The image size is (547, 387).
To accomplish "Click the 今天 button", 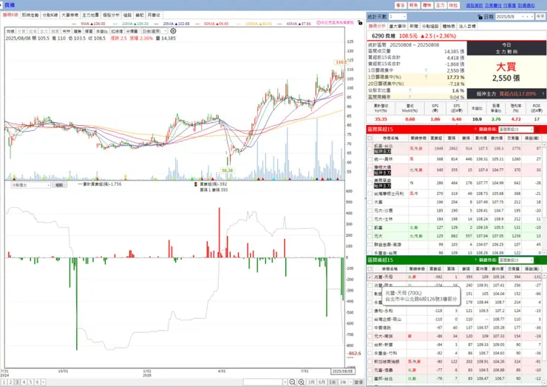I will pyautogui.click(x=540, y=17).
